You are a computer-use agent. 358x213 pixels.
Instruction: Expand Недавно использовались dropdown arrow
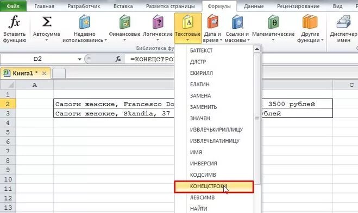pos(105,40)
